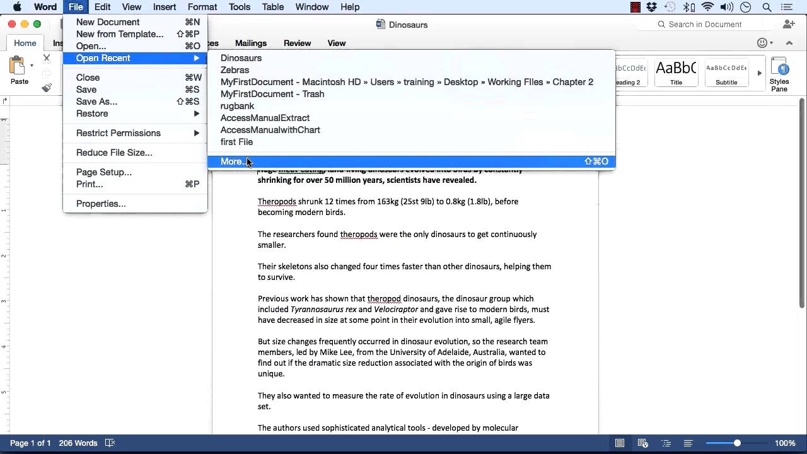Switch to the Home ribbon tab
The height and width of the screenshot is (454, 807).
point(25,43)
